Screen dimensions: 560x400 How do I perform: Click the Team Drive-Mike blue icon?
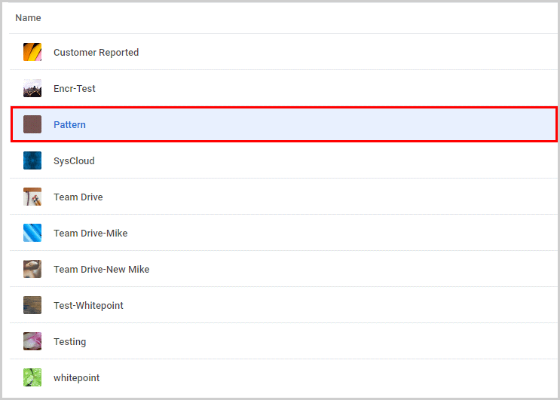[x=32, y=233]
